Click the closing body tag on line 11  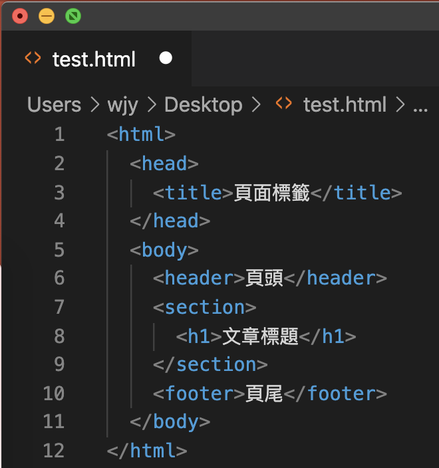click(170, 422)
